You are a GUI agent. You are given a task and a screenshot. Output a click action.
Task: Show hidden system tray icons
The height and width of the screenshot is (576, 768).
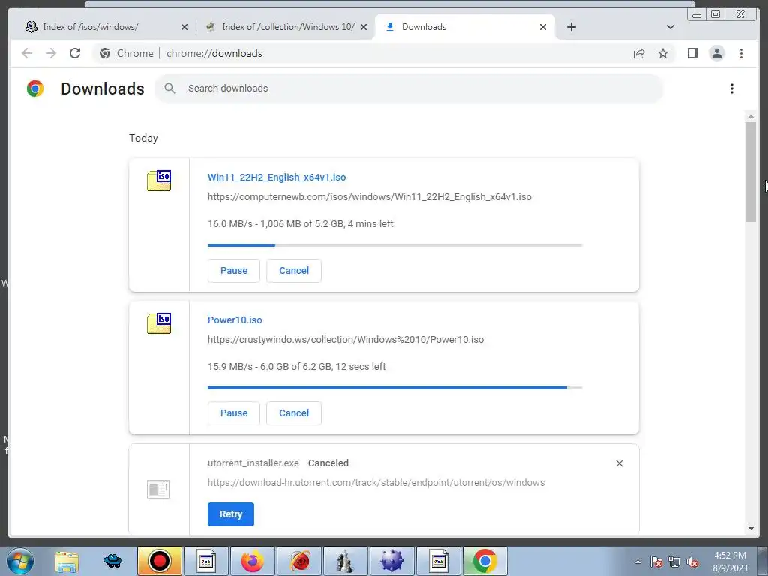[637, 562]
